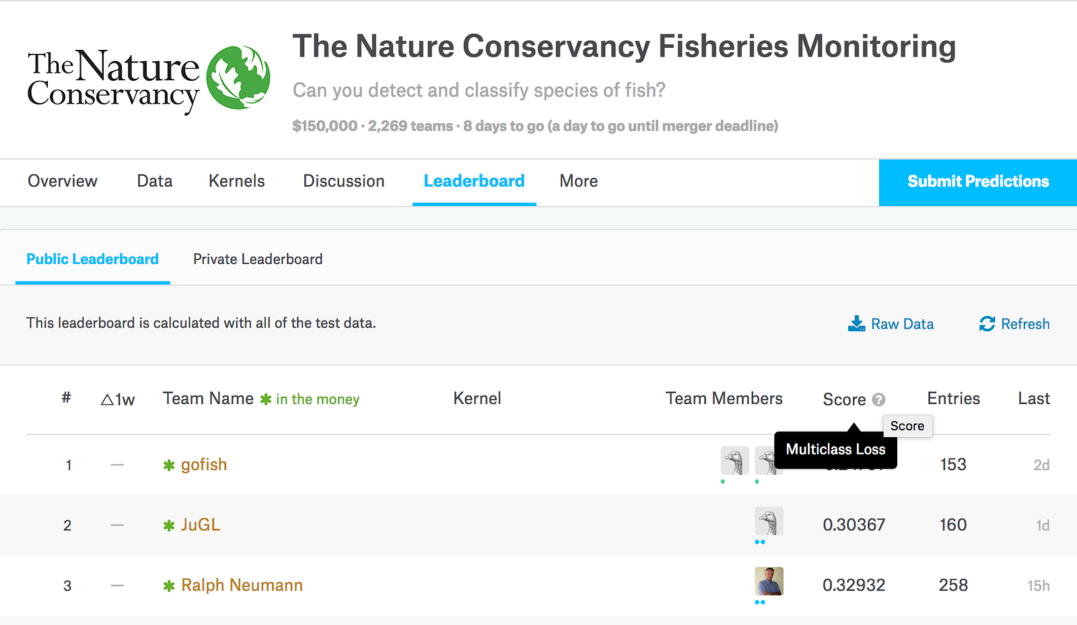Open Ralph Neumann's profile photo

click(769, 581)
